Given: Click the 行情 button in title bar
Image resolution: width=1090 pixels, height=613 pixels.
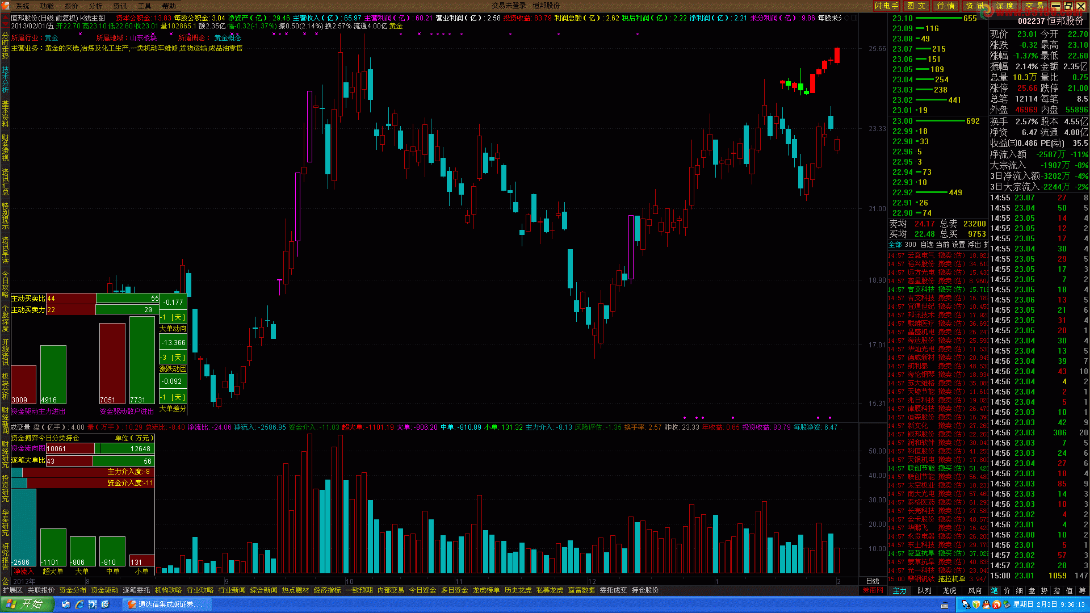Looking at the screenshot, I should point(945,6).
